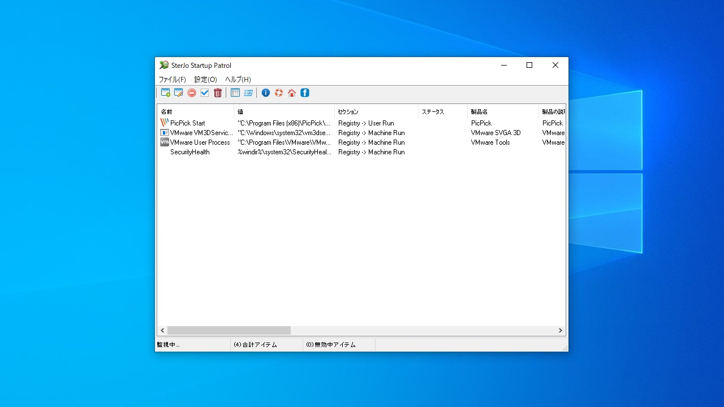Close the SterJo Startup Patrol window

click(x=555, y=65)
